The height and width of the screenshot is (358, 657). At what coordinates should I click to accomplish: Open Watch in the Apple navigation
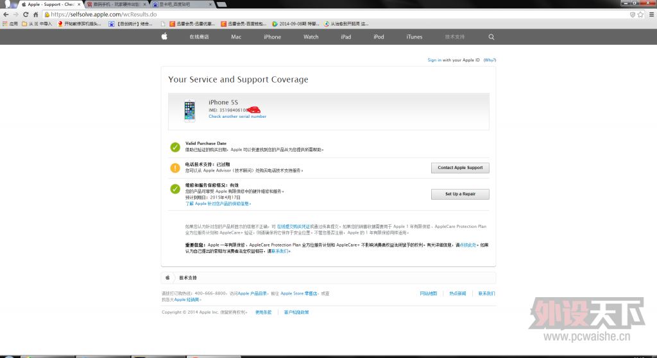(311, 37)
